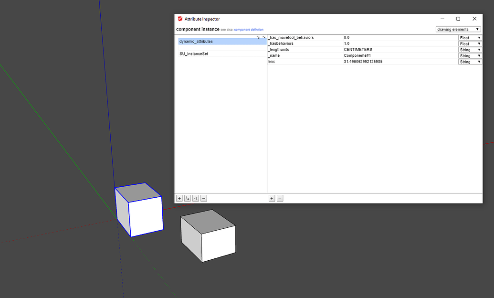Screen dimensions: 494x298
Task: Click the second small icon above dictionary list
Action: pyautogui.click(x=264, y=37)
